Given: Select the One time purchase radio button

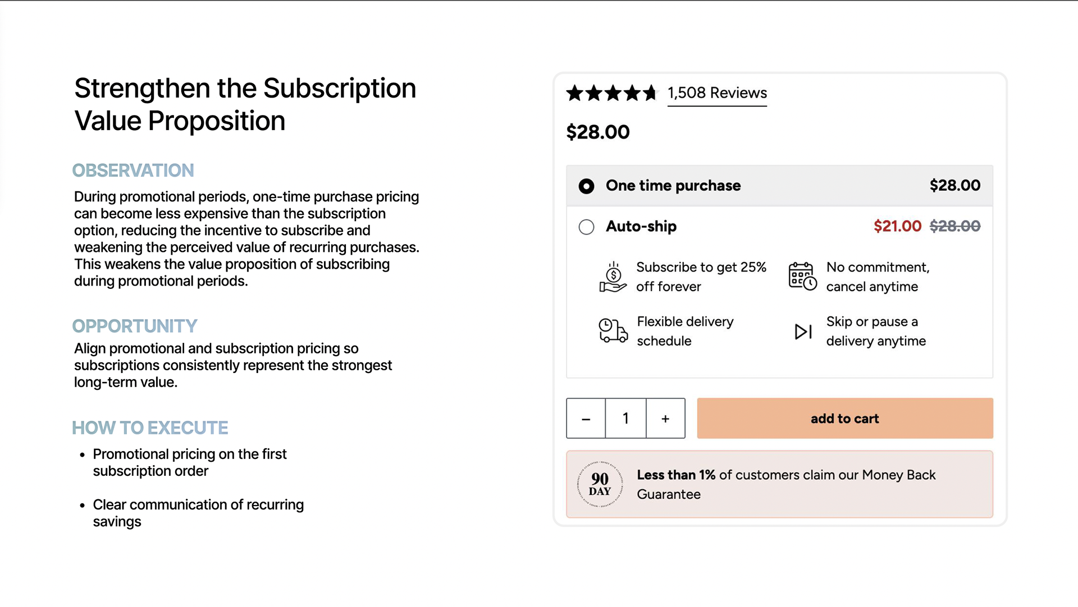Looking at the screenshot, I should tap(586, 186).
